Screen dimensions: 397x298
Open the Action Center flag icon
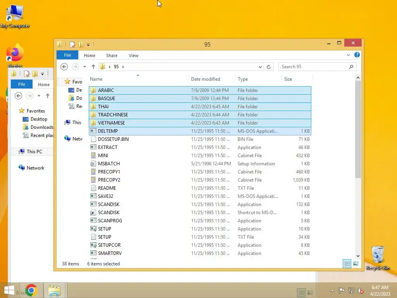coord(342,291)
